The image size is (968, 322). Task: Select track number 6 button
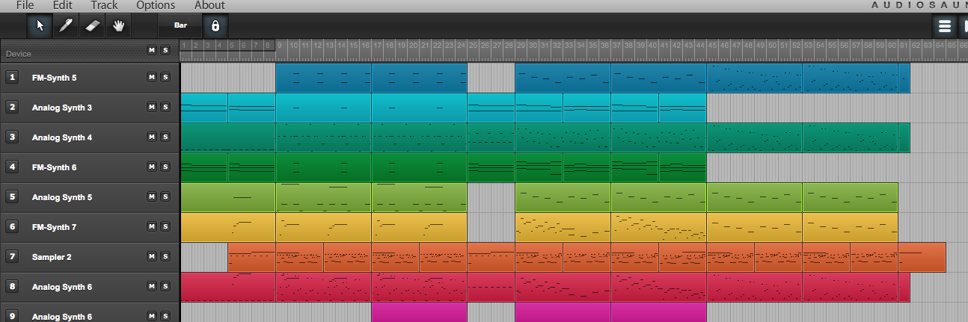coord(12,226)
